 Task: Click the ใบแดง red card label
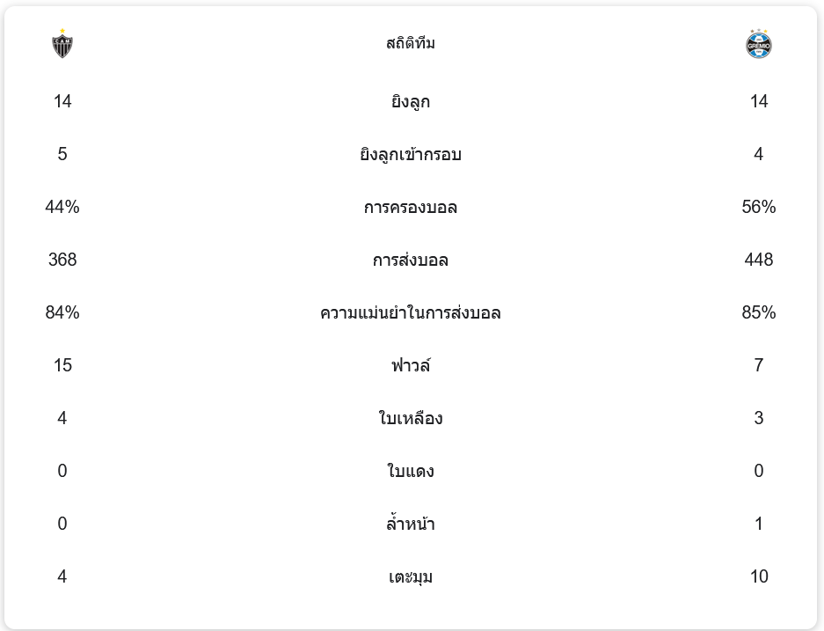pos(411,472)
